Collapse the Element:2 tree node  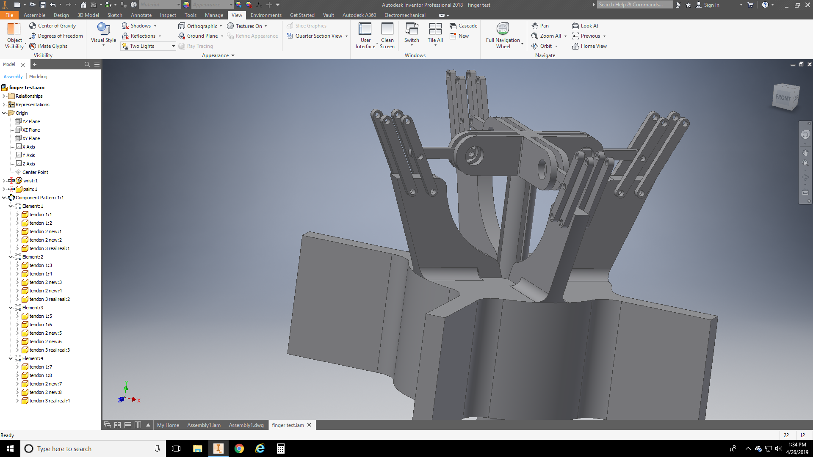[11, 257]
